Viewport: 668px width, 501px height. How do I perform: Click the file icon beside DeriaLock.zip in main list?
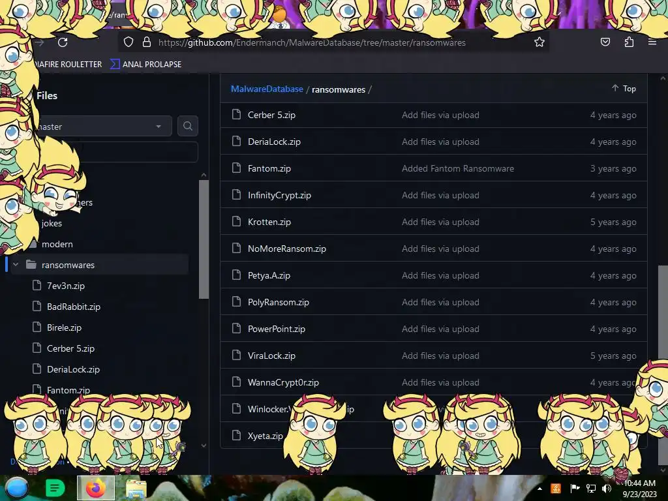236,141
